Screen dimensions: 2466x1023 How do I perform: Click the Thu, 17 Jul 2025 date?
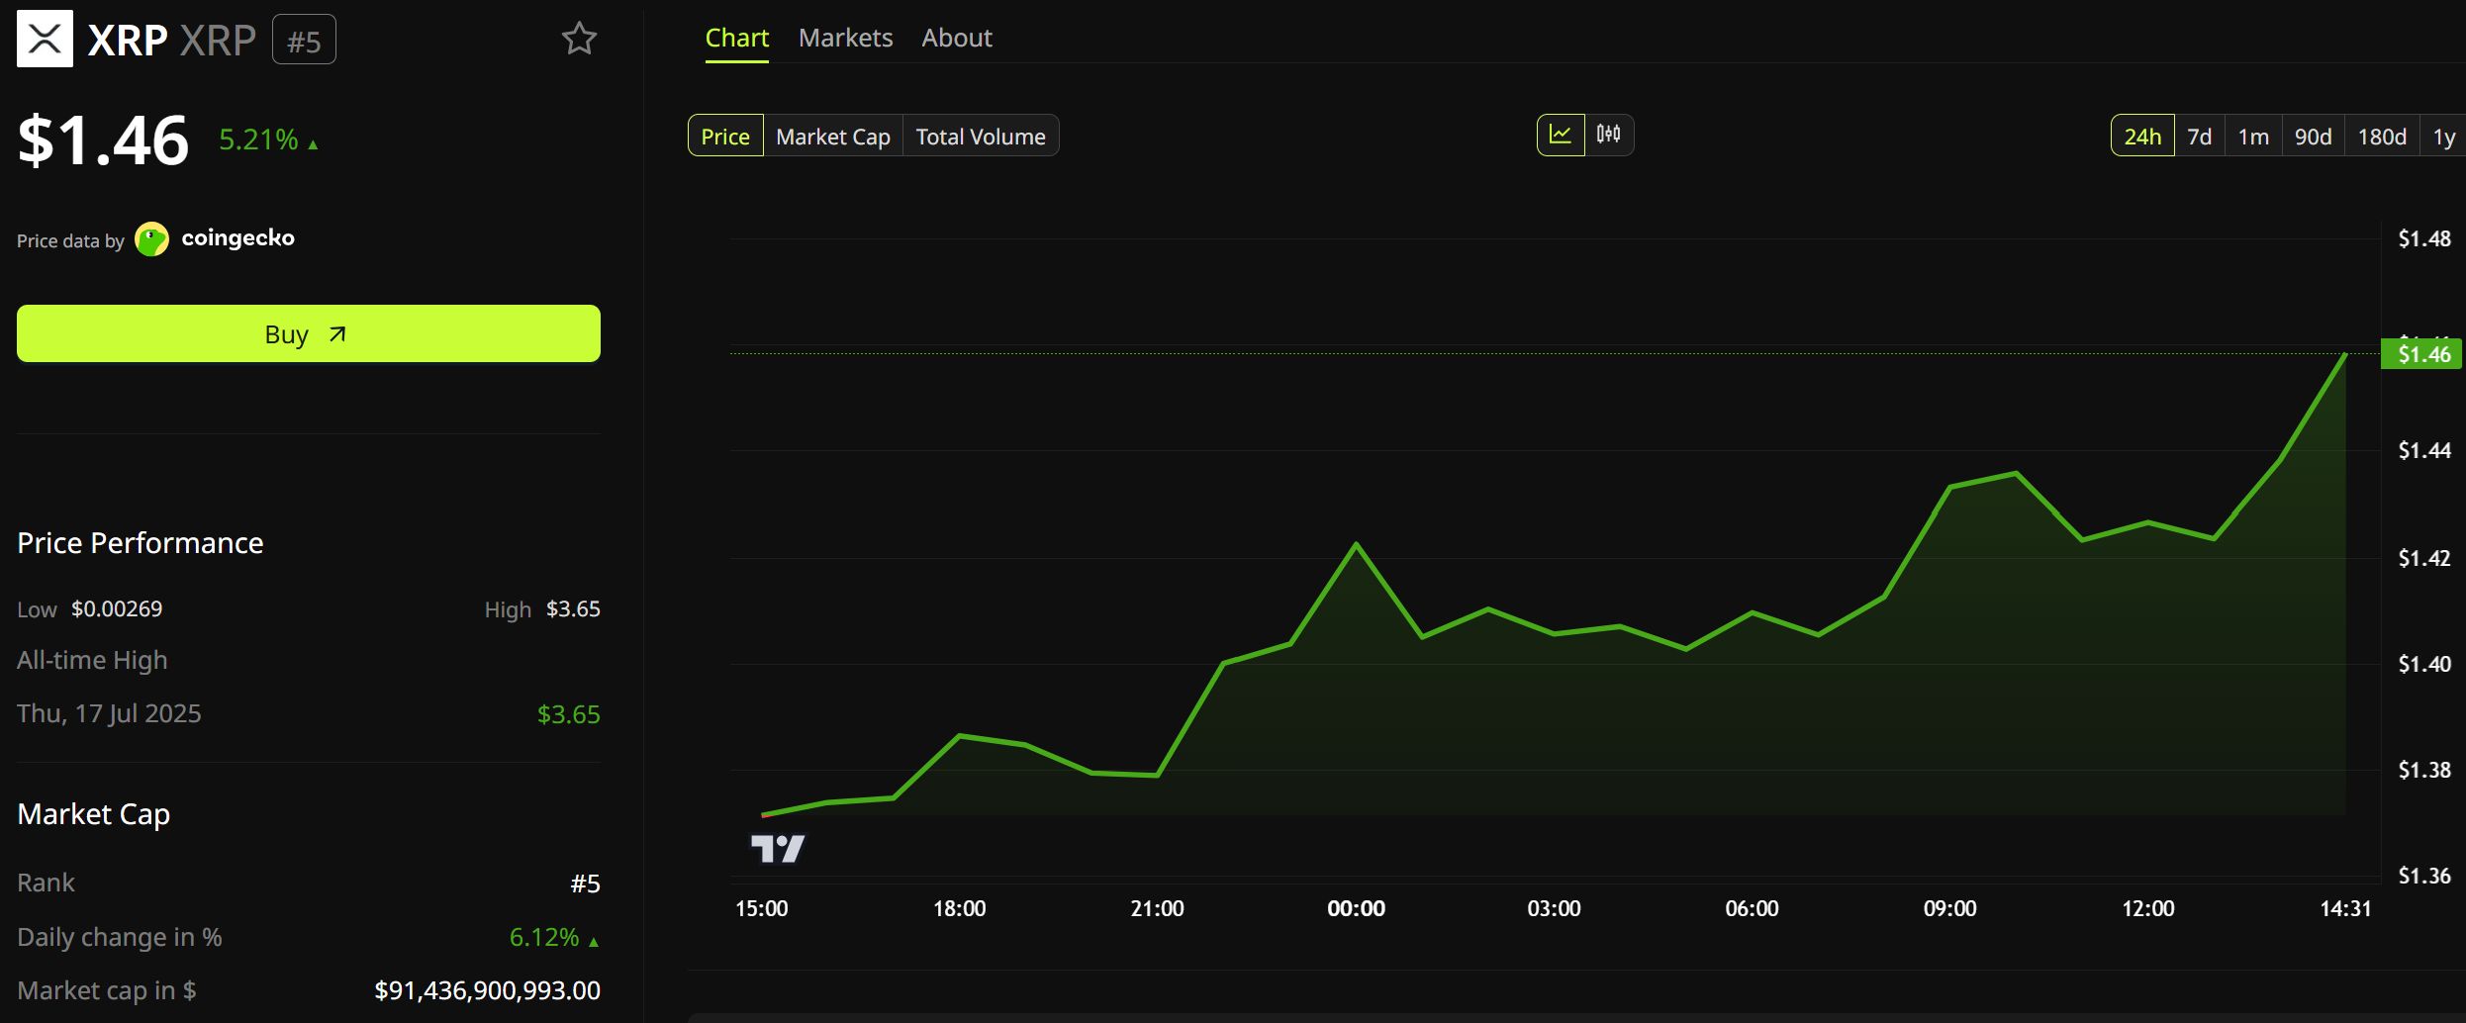(x=109, y=713)
